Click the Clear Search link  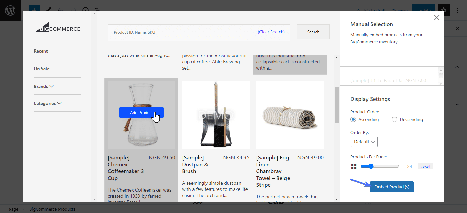[271, 32]
